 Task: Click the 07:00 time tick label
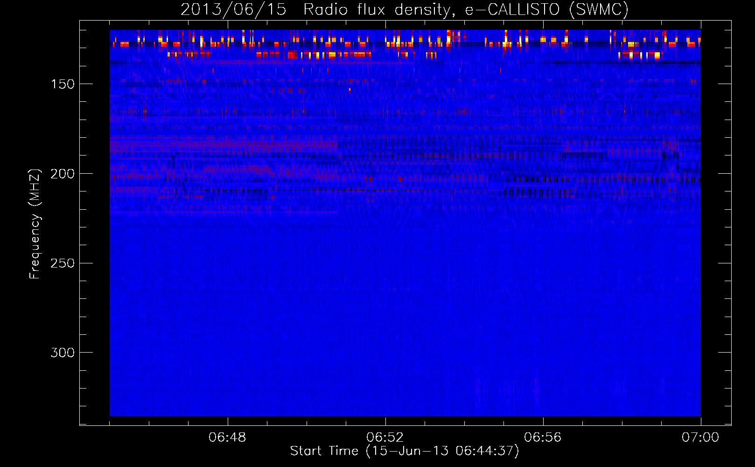tap(700, 438)
